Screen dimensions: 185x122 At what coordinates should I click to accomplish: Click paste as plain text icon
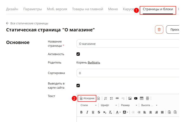pos(175,112)
